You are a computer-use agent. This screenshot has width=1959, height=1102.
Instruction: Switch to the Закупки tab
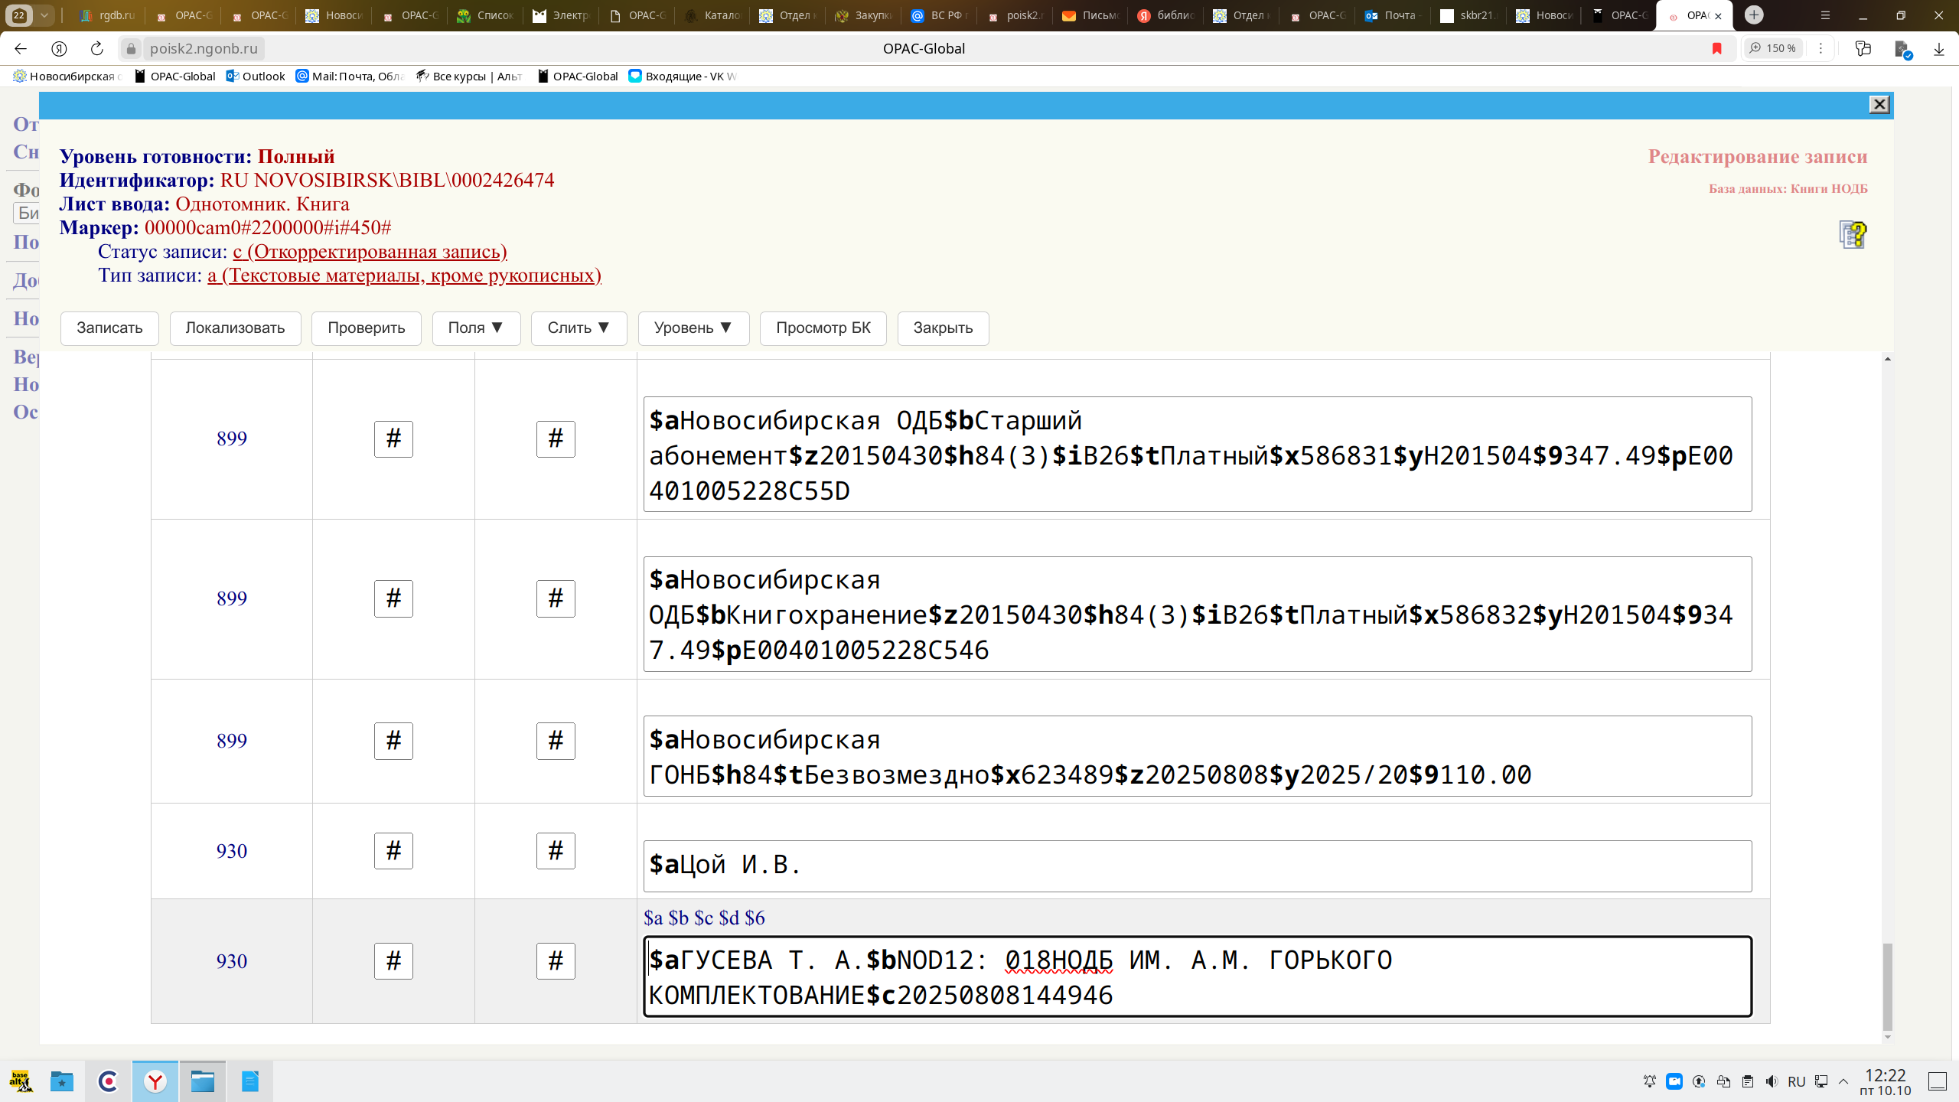[x=864, y=15]
